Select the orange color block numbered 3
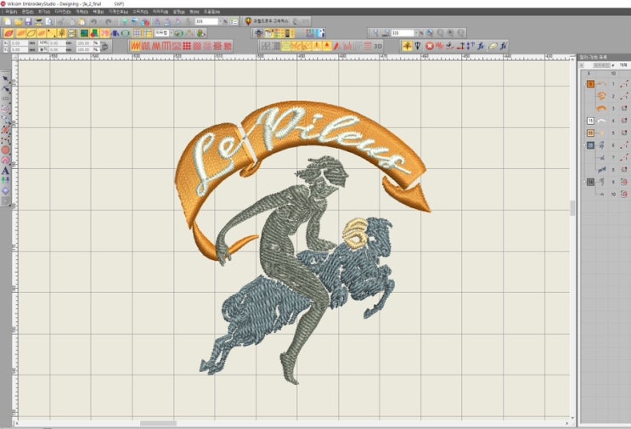This screenshot has width=631, height=429. tap(590, 84)
